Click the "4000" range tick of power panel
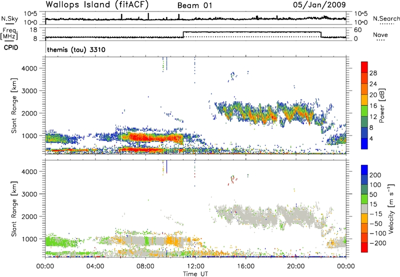Image resolution: width=400 pixels, height=277 pixels. click(x=29, y=68)
